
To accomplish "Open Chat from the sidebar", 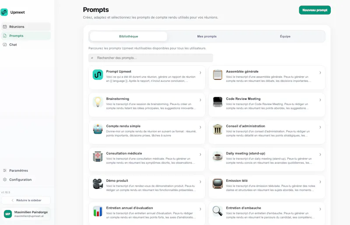I will coord(26,45).
